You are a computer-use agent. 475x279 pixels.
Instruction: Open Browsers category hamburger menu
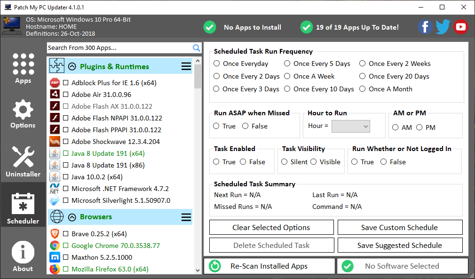pos(186,217)
